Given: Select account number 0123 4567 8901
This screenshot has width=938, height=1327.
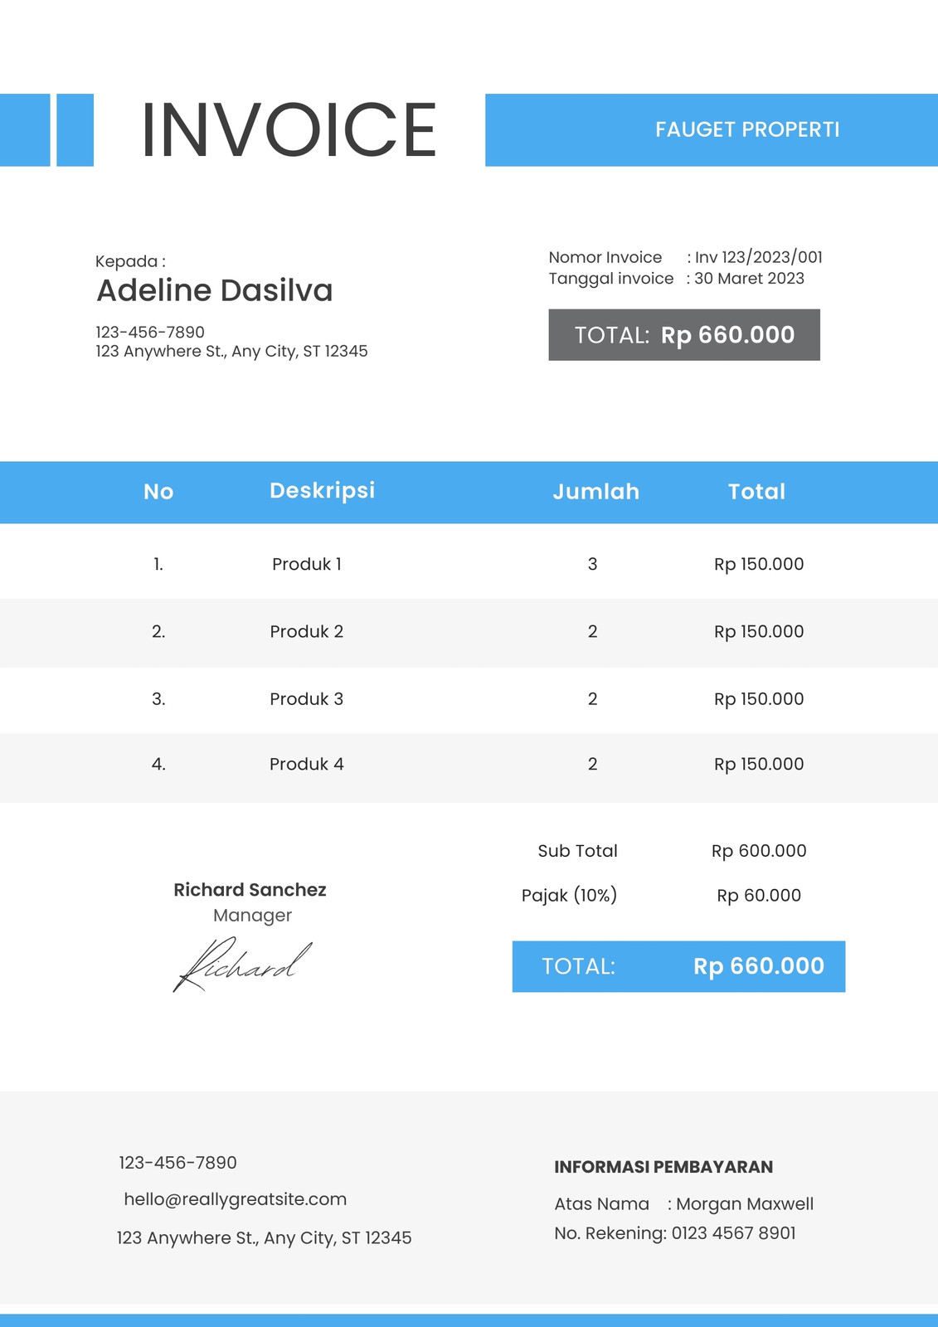Looking at the screenshot, I should [x=733, y=1233].
